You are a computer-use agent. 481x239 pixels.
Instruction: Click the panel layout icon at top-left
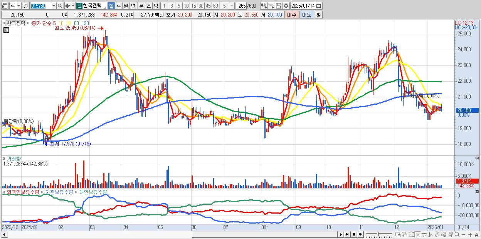point(4,6)
